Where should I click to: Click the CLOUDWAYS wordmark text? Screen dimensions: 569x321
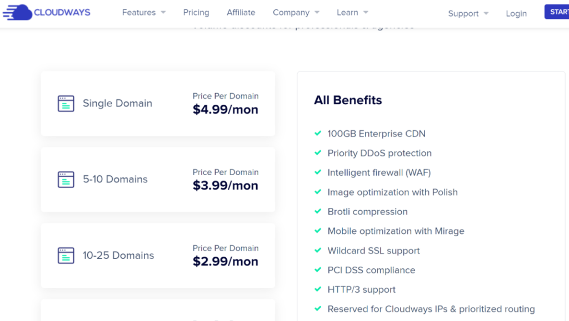pyautogui.click(x=62, y=13)
